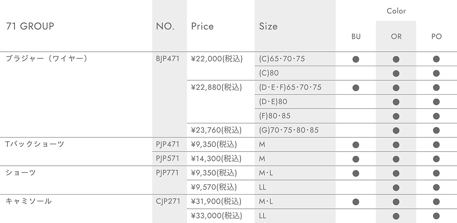Click the PO dot for (G)70·75·80·85
Viewport: 457px width, 223px height.
(436, 130)
